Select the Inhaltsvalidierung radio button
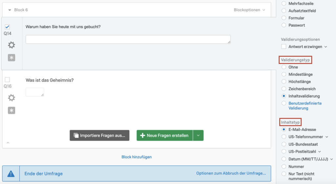The image size is (336, 184). [x=284, y=96]
